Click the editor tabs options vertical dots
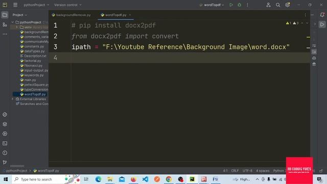The image size is (327, 184). click(306, 15)
